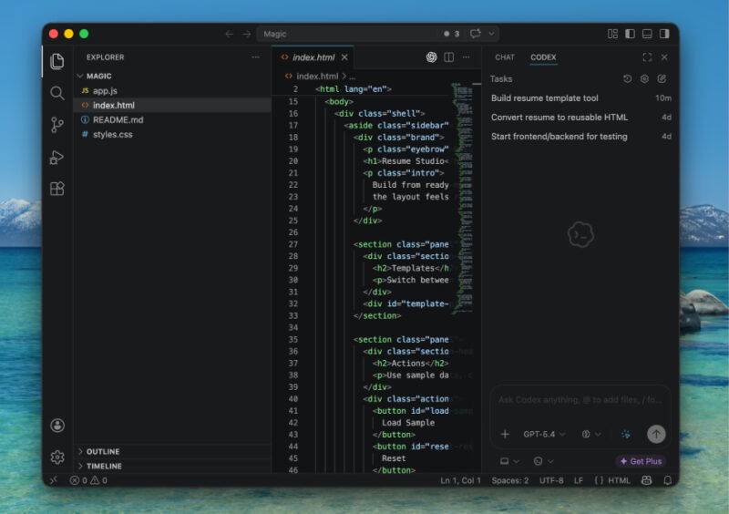Click the OpenAI Codex icon in editor toolbar
The width and height of the screenshot is (729, 514).
[x=431, y=57]
